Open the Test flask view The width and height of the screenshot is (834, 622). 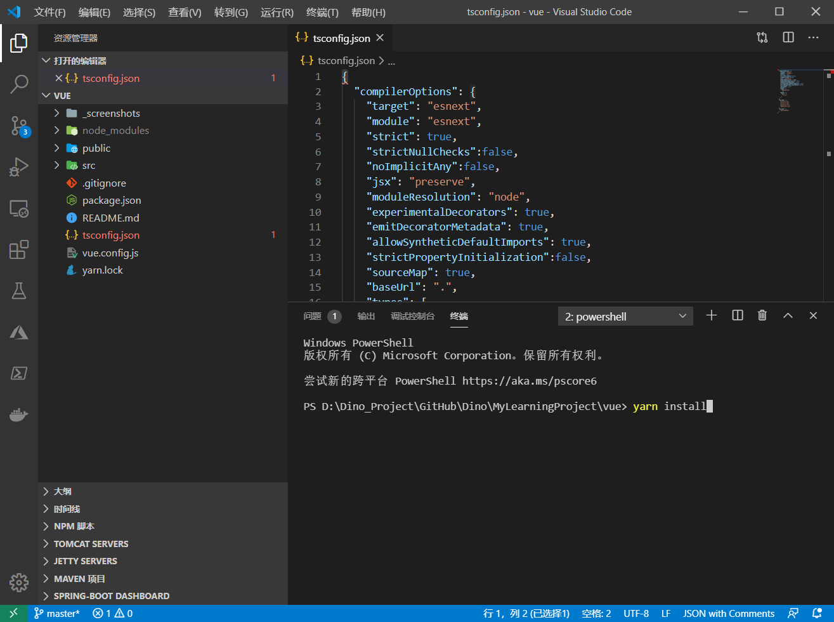(x=19, y=291)
